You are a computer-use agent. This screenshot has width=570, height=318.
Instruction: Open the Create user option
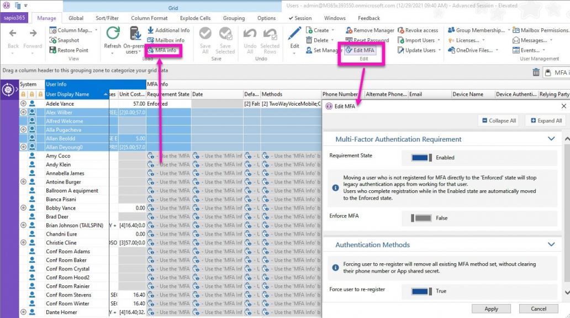click(x=320, y=30)
